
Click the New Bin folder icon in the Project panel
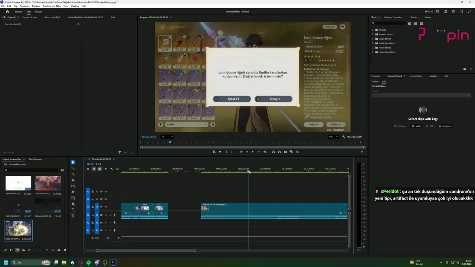(x=59, y=250)
